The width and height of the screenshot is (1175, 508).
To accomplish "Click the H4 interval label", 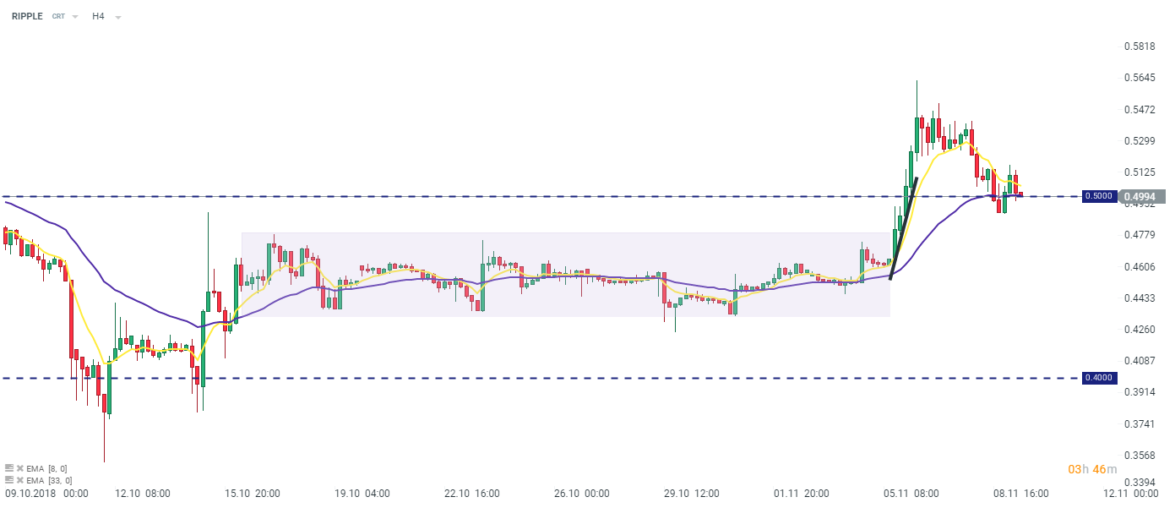I will 98,16.
